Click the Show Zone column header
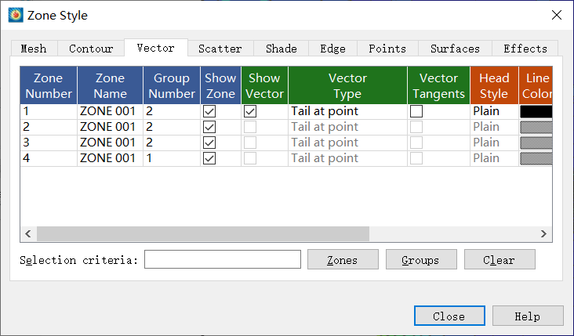The width and height of the screenshot is (574, 336). 220,85
